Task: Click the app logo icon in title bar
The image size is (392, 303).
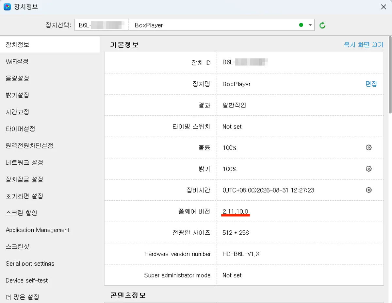Action: pyautogui.click(x=7, y=7)
